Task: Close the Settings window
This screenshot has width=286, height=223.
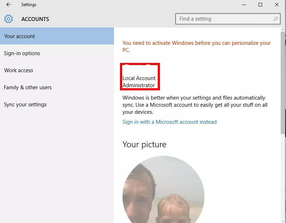Action: click(277, 5)
